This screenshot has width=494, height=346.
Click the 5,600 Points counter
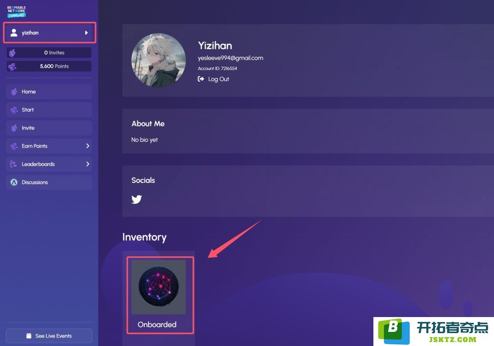[x=49, y=67]
